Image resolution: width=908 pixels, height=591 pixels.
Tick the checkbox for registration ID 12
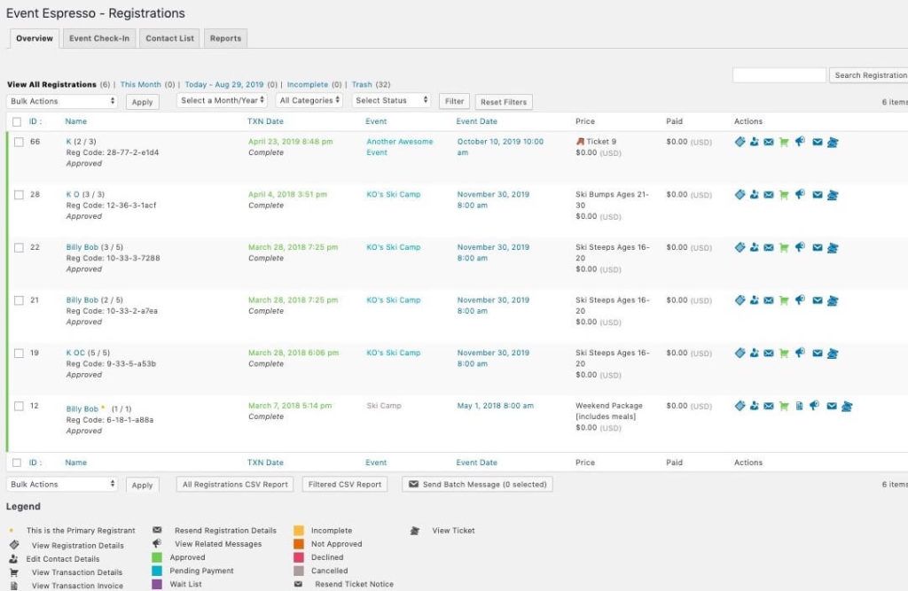tap(19, 406)
